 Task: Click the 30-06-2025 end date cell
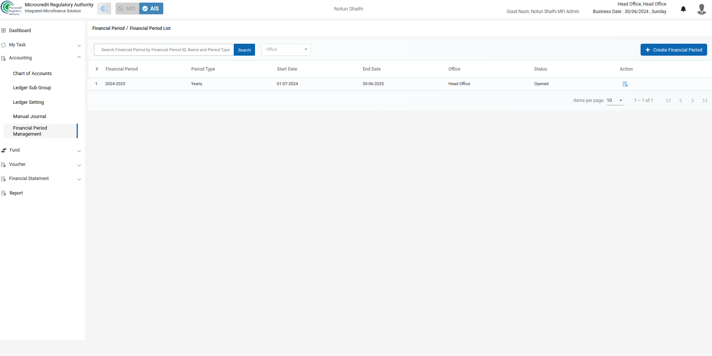[x=373, y=84]
